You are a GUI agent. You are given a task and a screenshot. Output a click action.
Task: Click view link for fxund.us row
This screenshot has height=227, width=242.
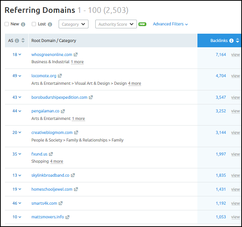pos(236,154)
